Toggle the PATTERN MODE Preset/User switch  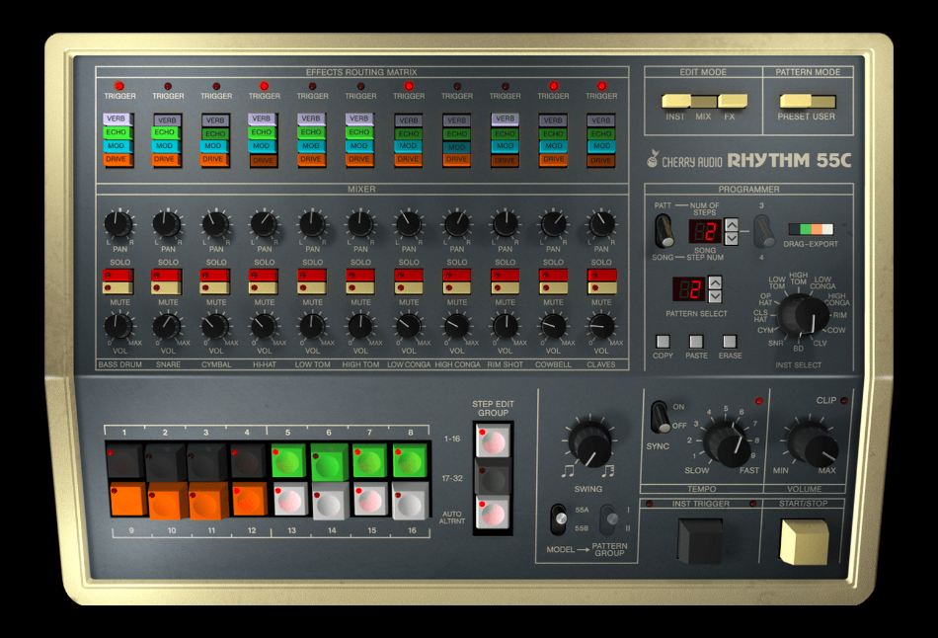(x=807, y=101)
